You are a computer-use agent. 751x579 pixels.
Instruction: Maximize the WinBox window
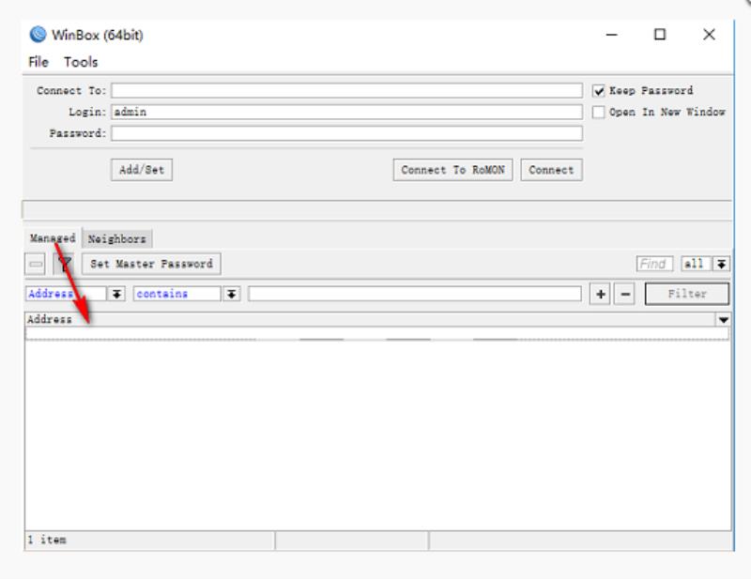click(x=660, y=35)
